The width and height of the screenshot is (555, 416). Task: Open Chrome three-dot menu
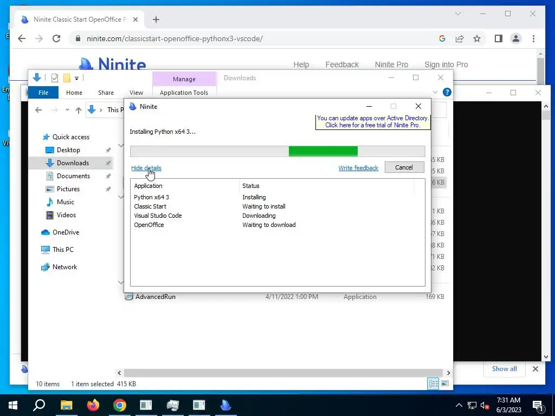click(533, 38)
